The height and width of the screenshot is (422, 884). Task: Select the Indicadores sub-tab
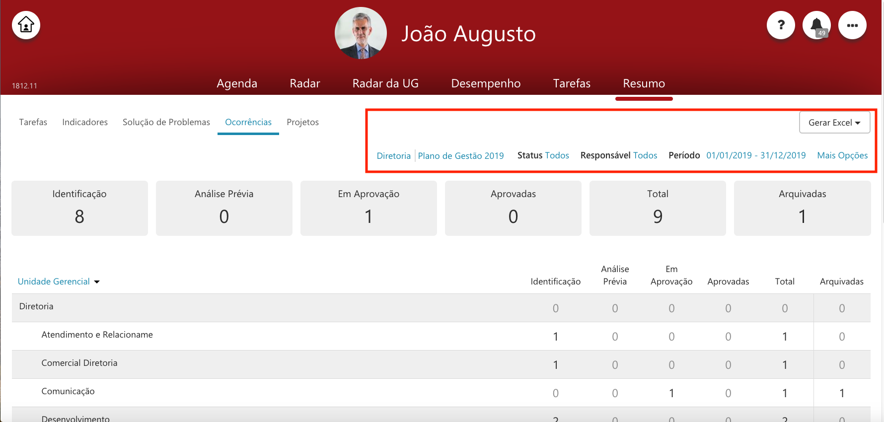(85, 122)
